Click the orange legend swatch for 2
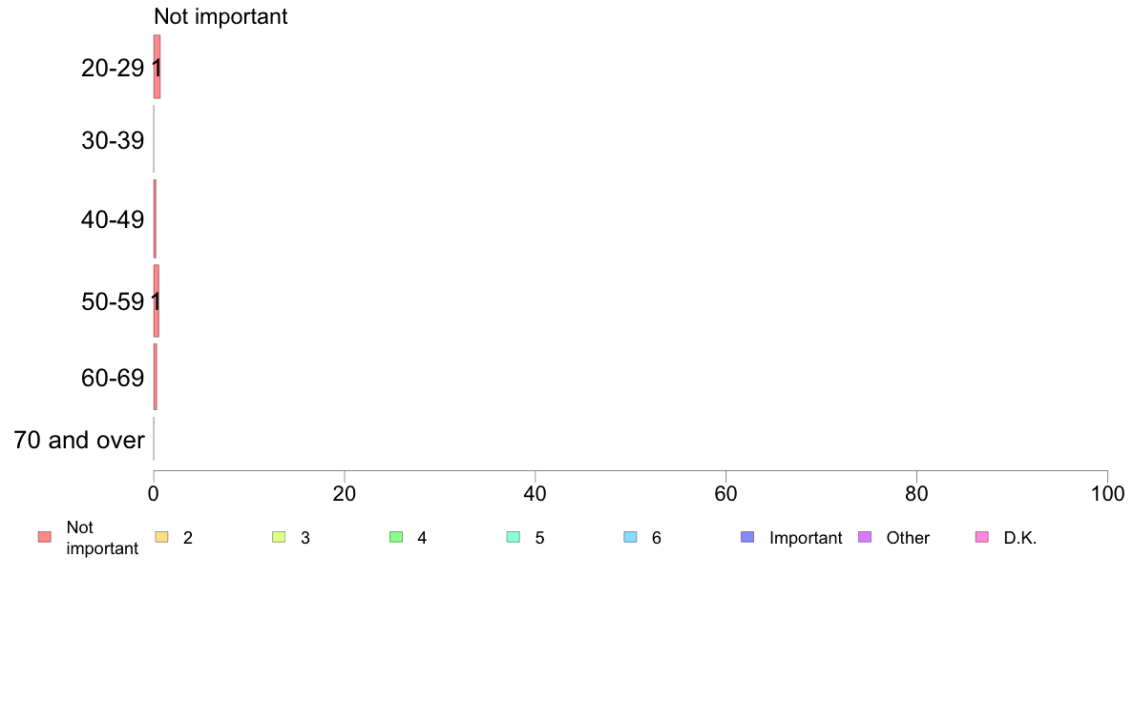 click(161, 536)
